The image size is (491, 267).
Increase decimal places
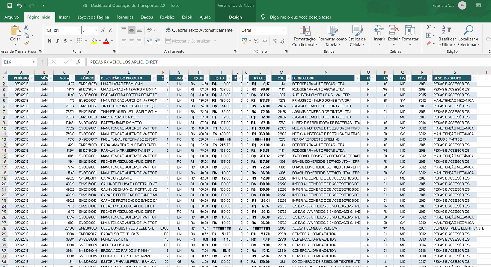pos(275,41)
